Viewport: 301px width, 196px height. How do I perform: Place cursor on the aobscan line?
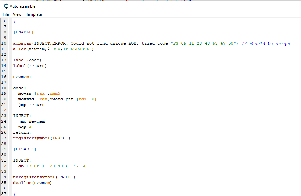point(66,43)
